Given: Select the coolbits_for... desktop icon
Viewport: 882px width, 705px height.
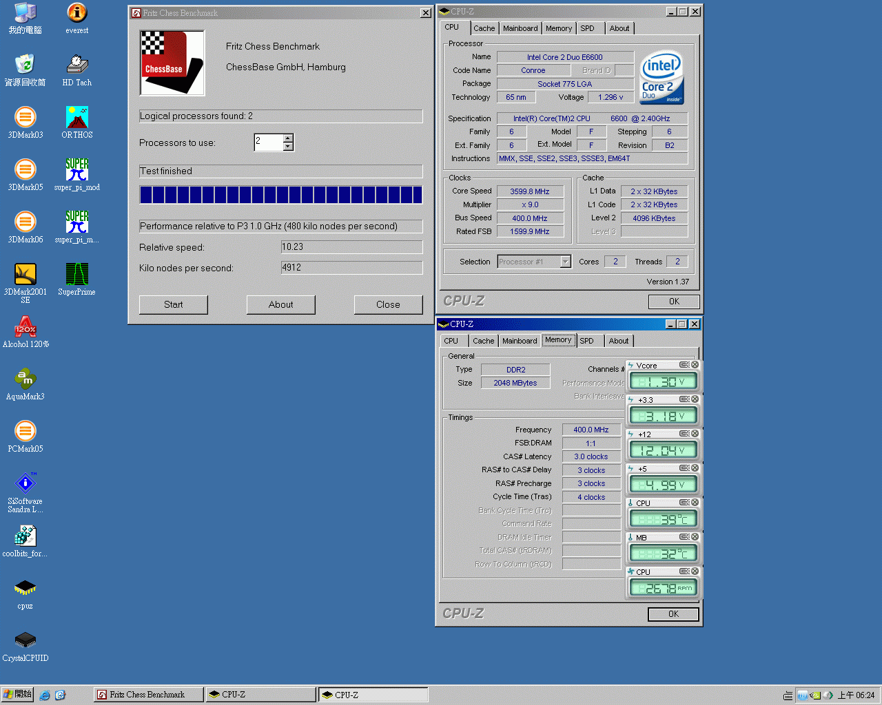Looking at the screenshot, I should pos(25,541).
